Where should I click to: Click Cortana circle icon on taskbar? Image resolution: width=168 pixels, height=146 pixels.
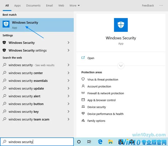click(x=79, y=142)
